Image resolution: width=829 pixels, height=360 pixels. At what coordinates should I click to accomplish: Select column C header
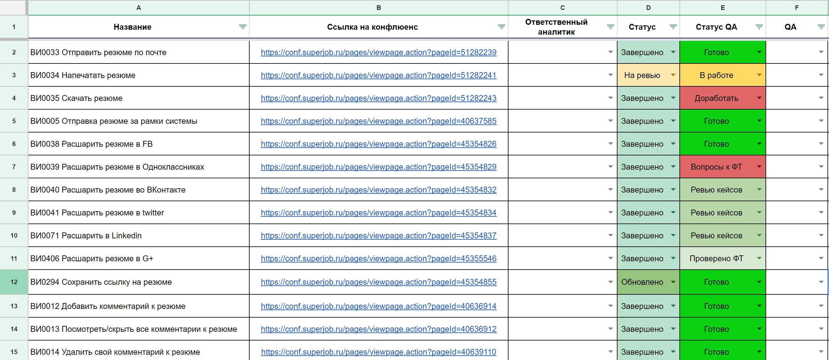coord(563,8)
